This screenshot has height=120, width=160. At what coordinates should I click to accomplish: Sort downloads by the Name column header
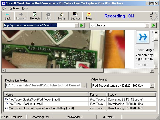pyautogui.click(x=46, y=95)
